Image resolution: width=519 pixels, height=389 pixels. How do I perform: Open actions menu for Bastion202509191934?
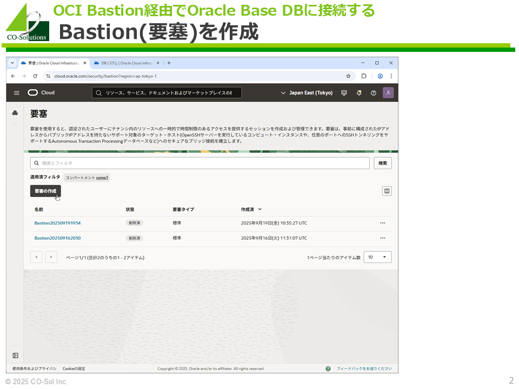coord(383,223)
